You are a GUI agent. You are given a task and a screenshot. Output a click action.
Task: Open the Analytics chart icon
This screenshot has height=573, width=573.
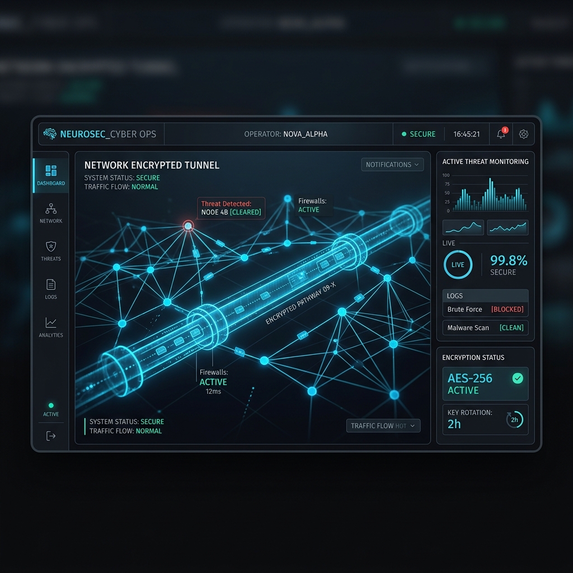[51, 322]
